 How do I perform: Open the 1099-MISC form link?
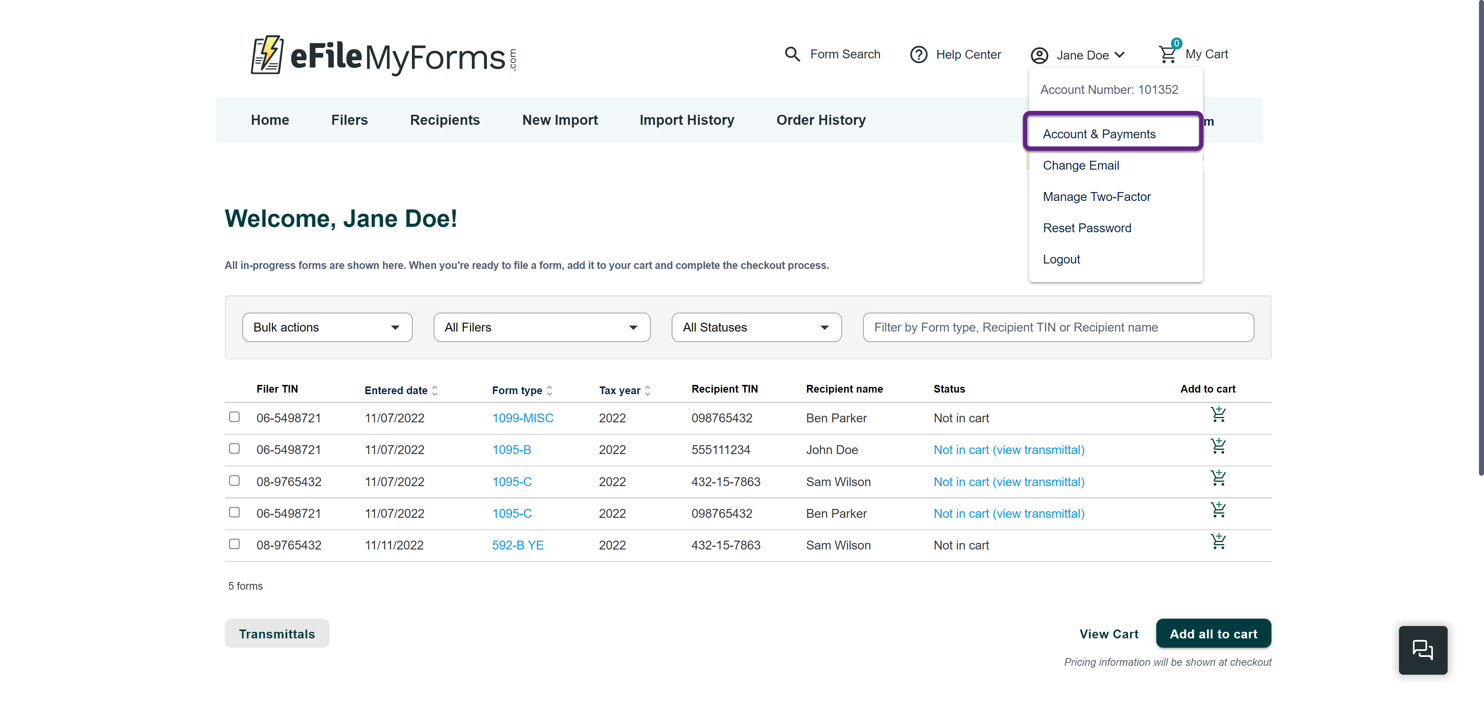pos(522,418)
